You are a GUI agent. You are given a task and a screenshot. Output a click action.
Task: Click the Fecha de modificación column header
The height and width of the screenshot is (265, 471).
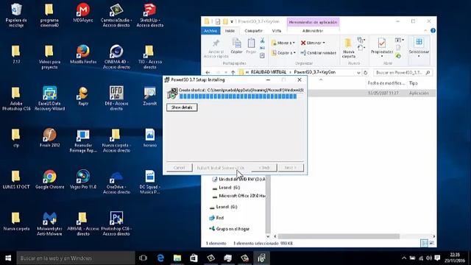pos(386,83)
